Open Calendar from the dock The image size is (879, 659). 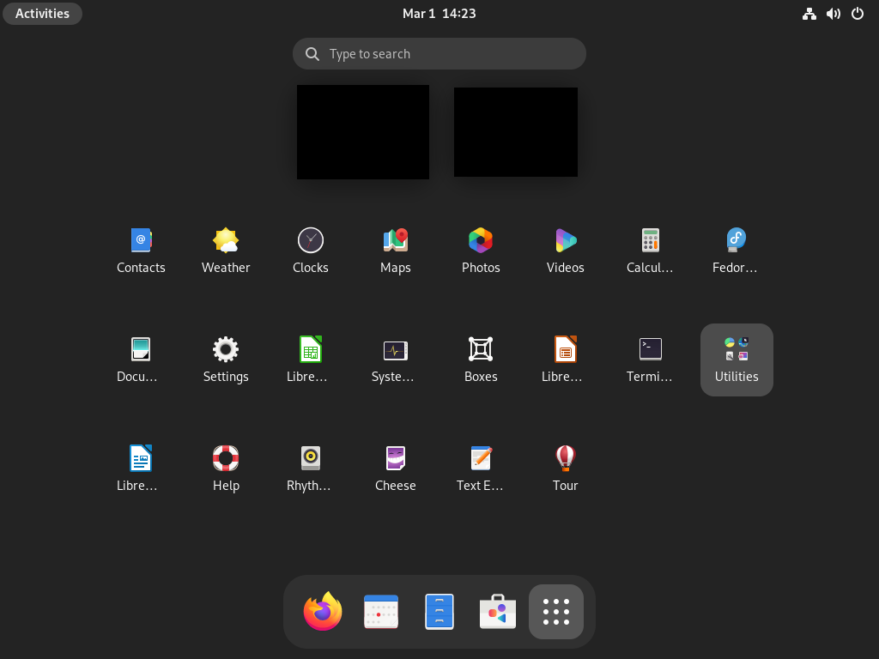coord(381,611)
